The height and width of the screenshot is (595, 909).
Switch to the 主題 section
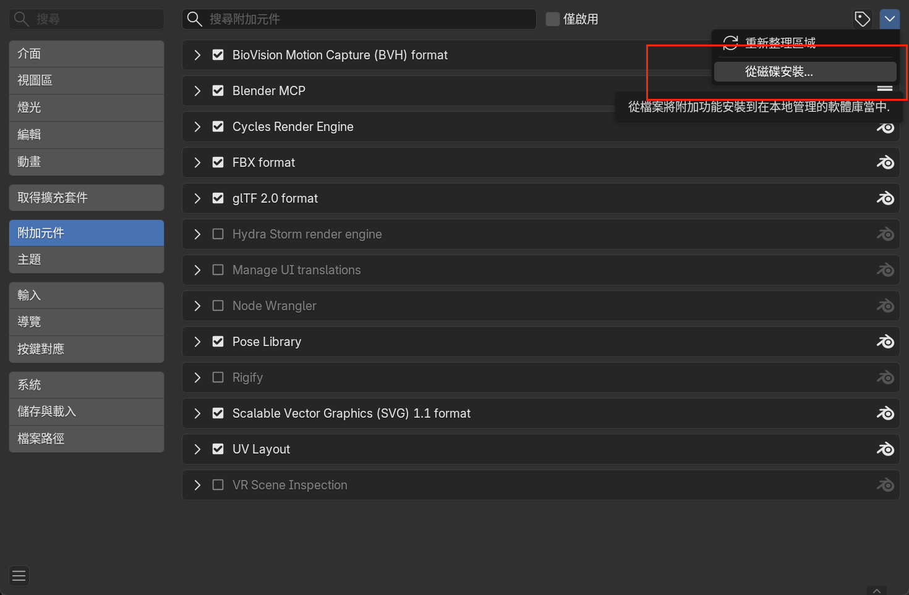pyautogui.click(x=87, y=260)
